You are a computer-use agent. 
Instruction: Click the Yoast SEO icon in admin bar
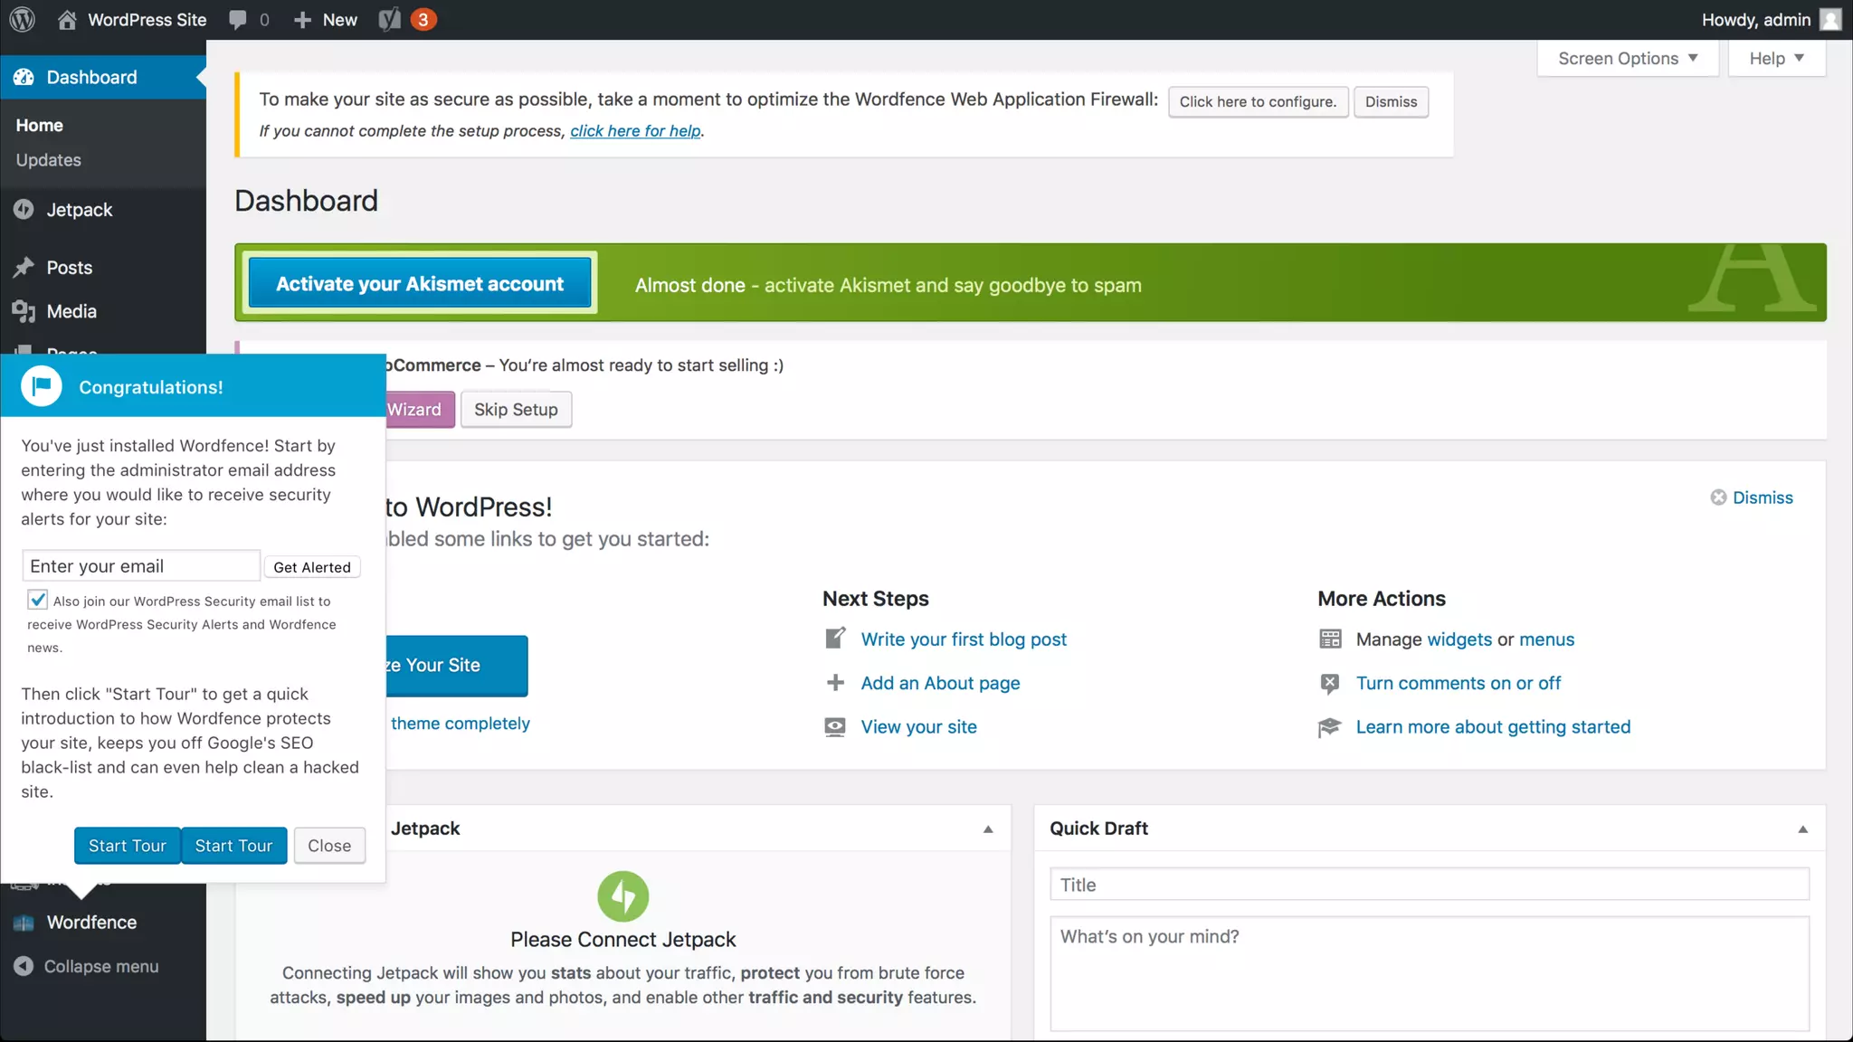pos(390,19)
